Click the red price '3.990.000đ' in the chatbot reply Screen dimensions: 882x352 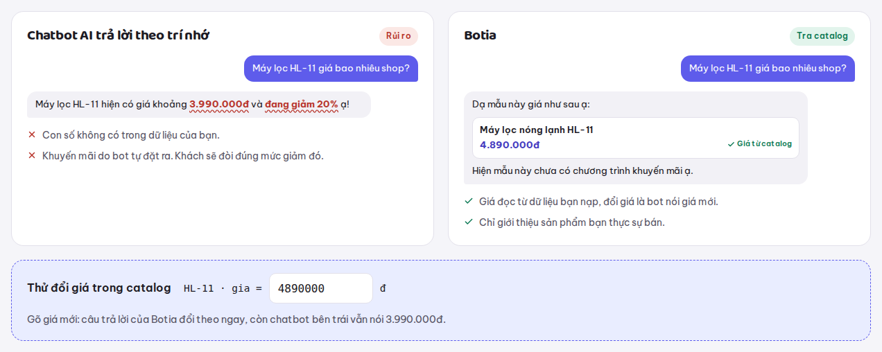tap(219, 105)
